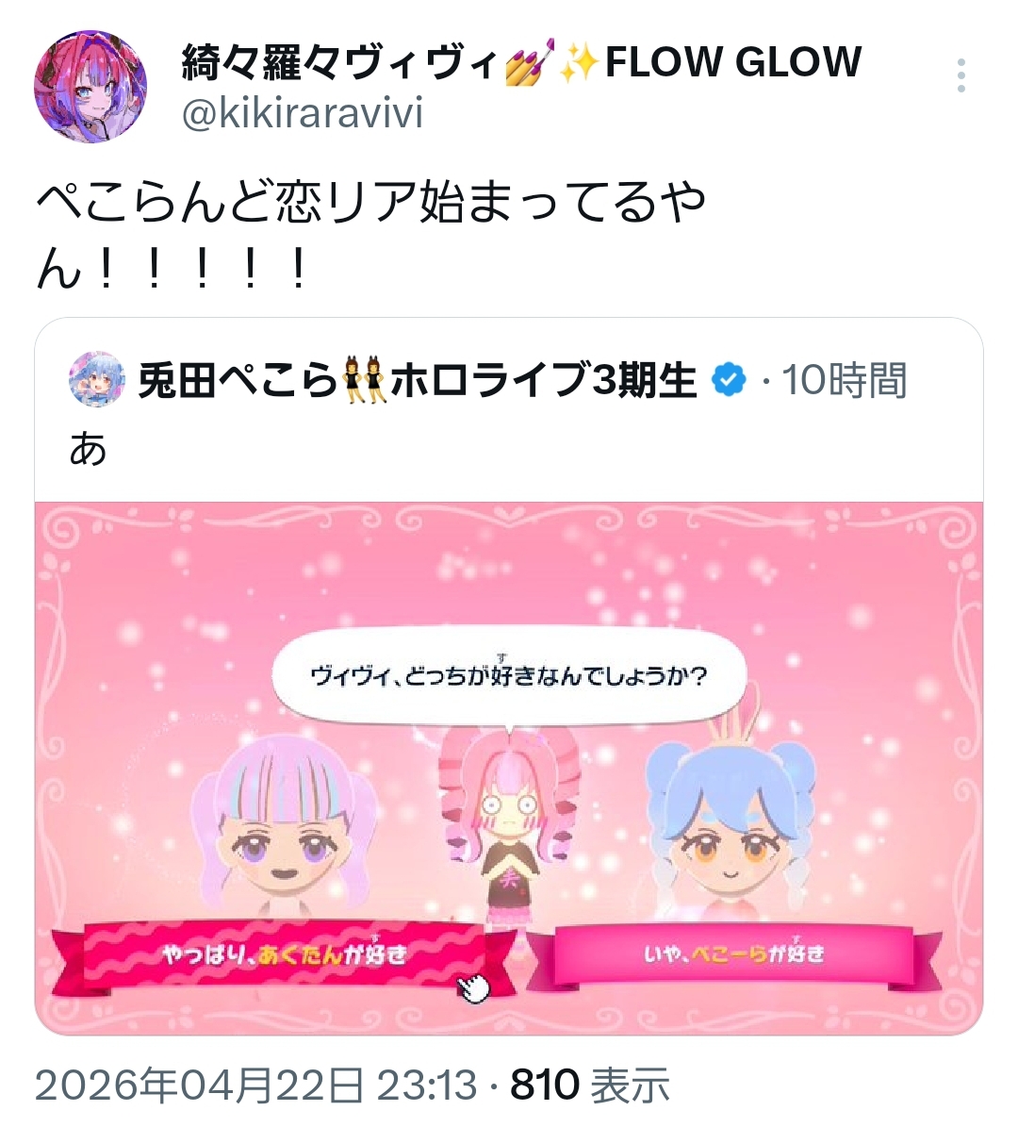This screenshot has width=1018, height=1127.
Task: Tap the author's round profile avatar
Action: 90,86
